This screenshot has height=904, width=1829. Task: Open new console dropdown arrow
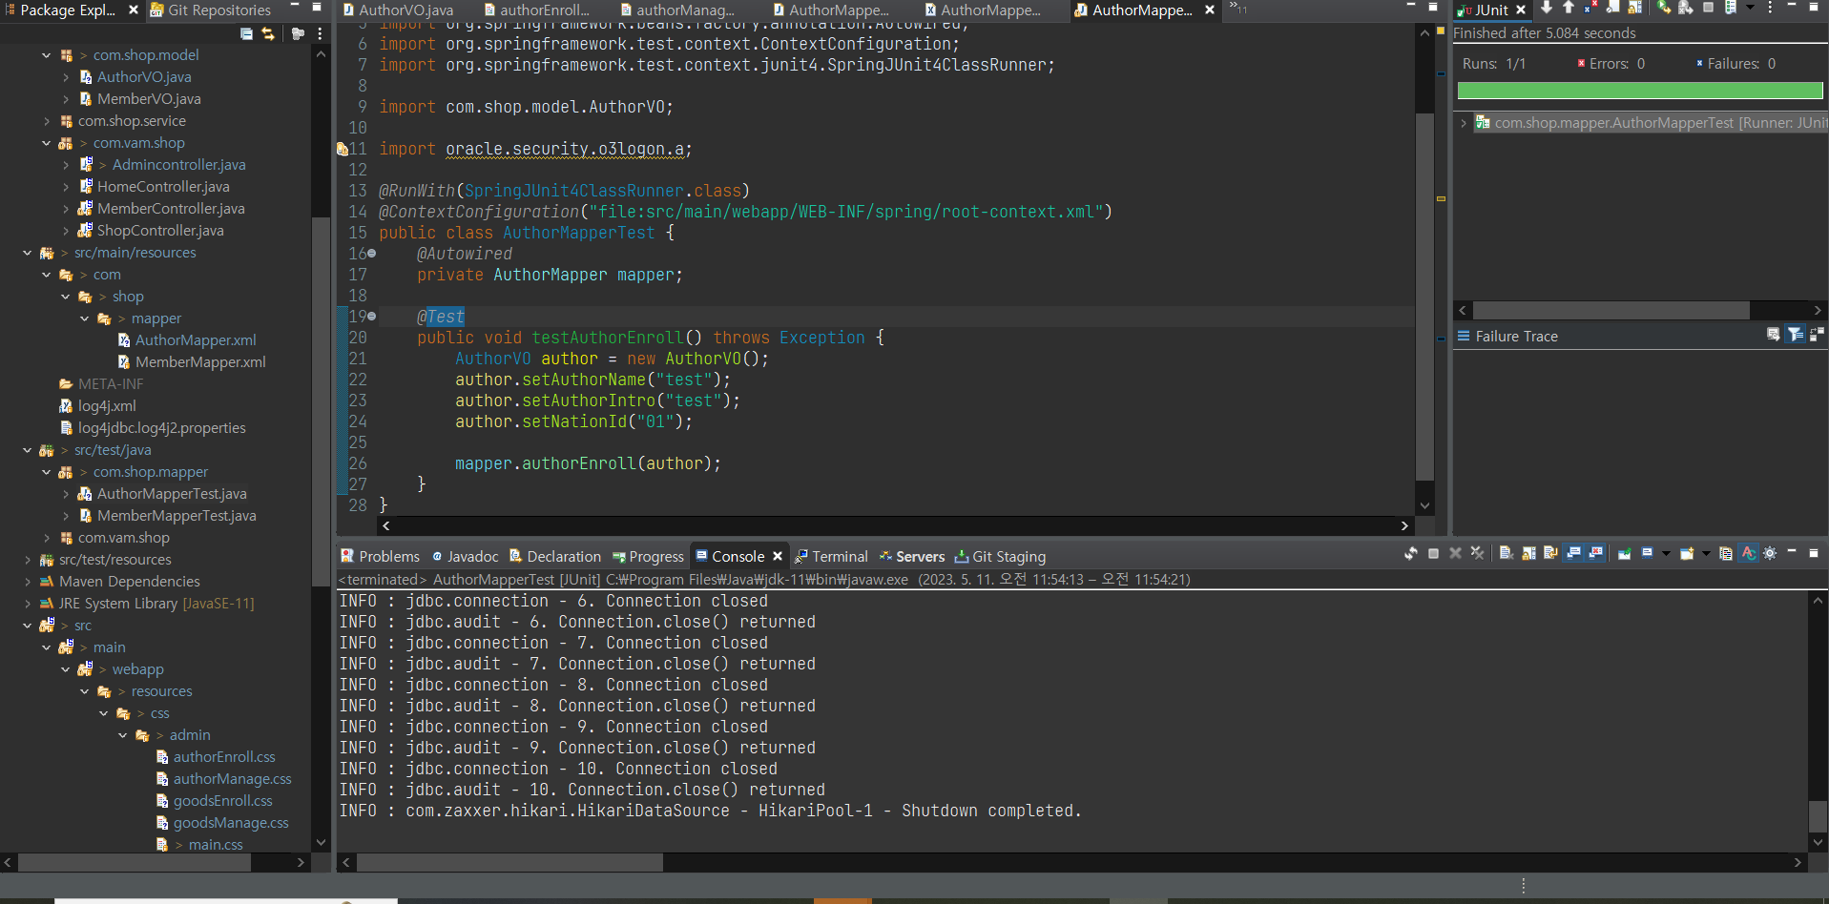point(1706,553)
